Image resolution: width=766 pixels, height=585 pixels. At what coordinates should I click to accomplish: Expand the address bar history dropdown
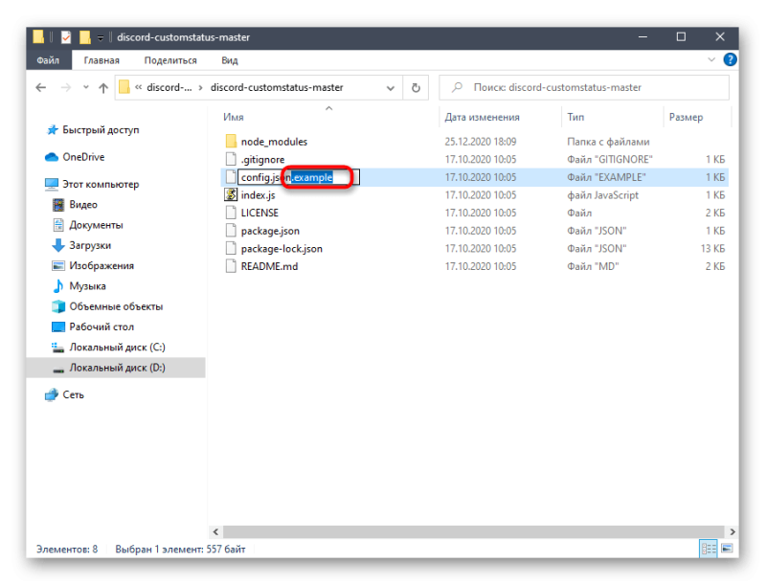(391, 88)
